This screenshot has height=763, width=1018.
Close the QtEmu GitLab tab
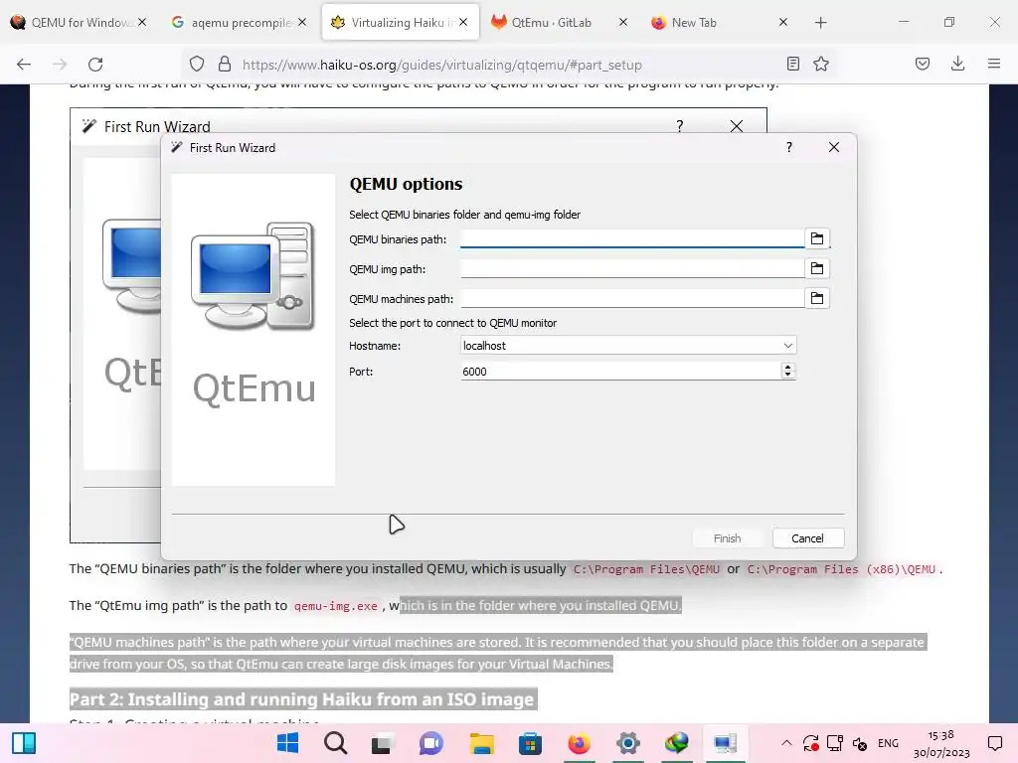point(623,23)
